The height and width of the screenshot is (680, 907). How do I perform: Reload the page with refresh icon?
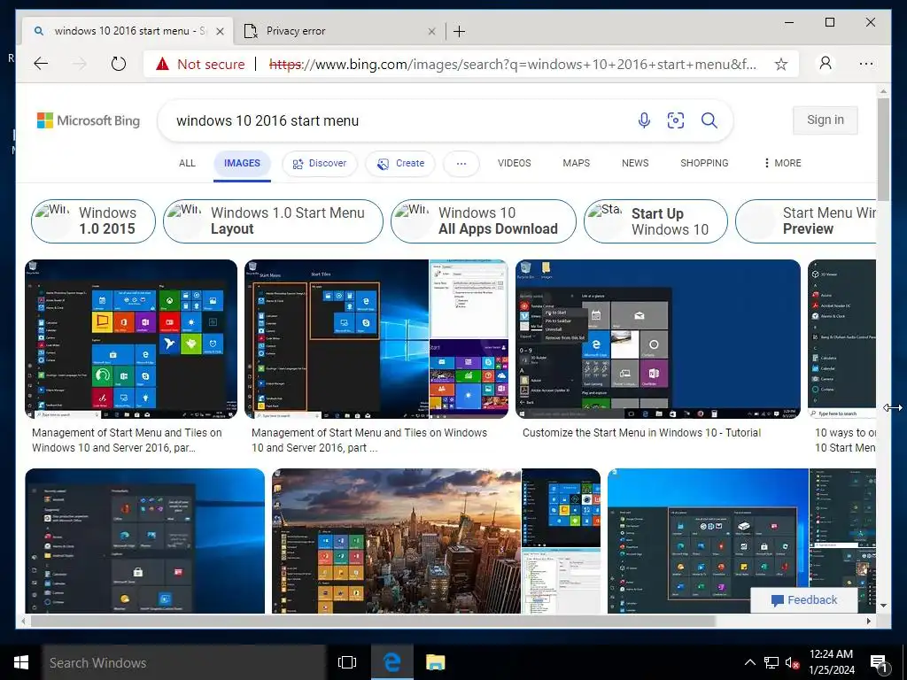119,64
